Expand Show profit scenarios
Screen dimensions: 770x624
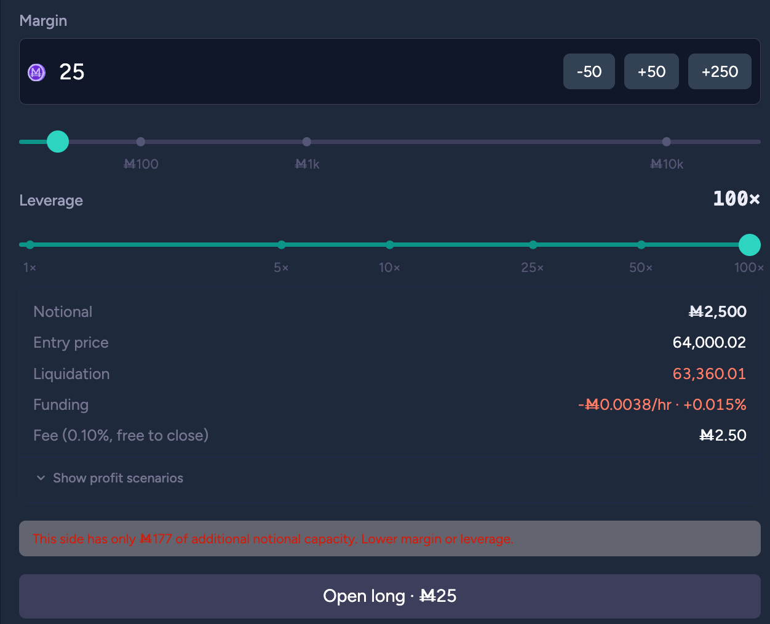(109, 478)
